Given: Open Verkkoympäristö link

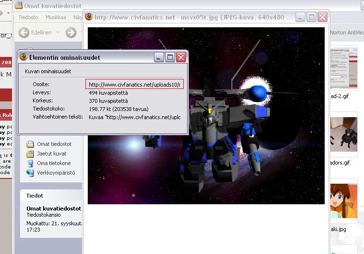Looking at the screenshot, I should pos(56,173).
